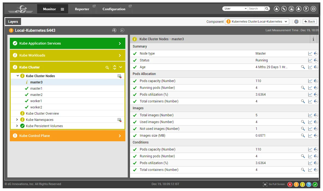This screenshot has width=323, height=191.
Task: Click the settings gear next to Component
Action: (296, 21)
